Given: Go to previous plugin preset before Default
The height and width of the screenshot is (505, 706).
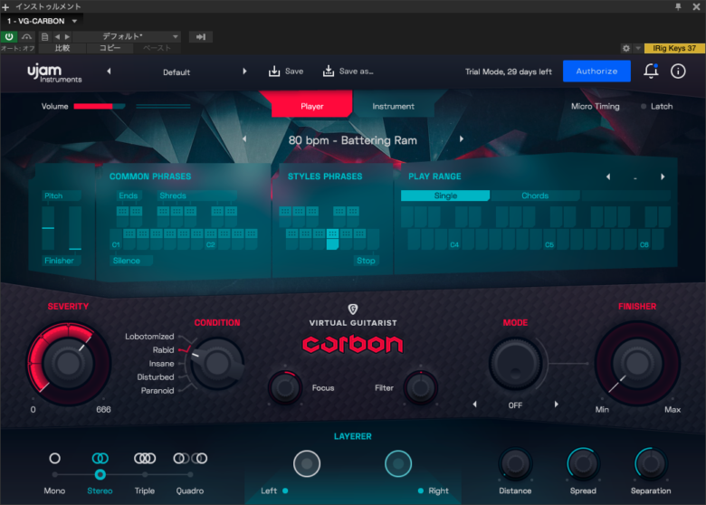Looking at the screenshot, I should [109, 71].
